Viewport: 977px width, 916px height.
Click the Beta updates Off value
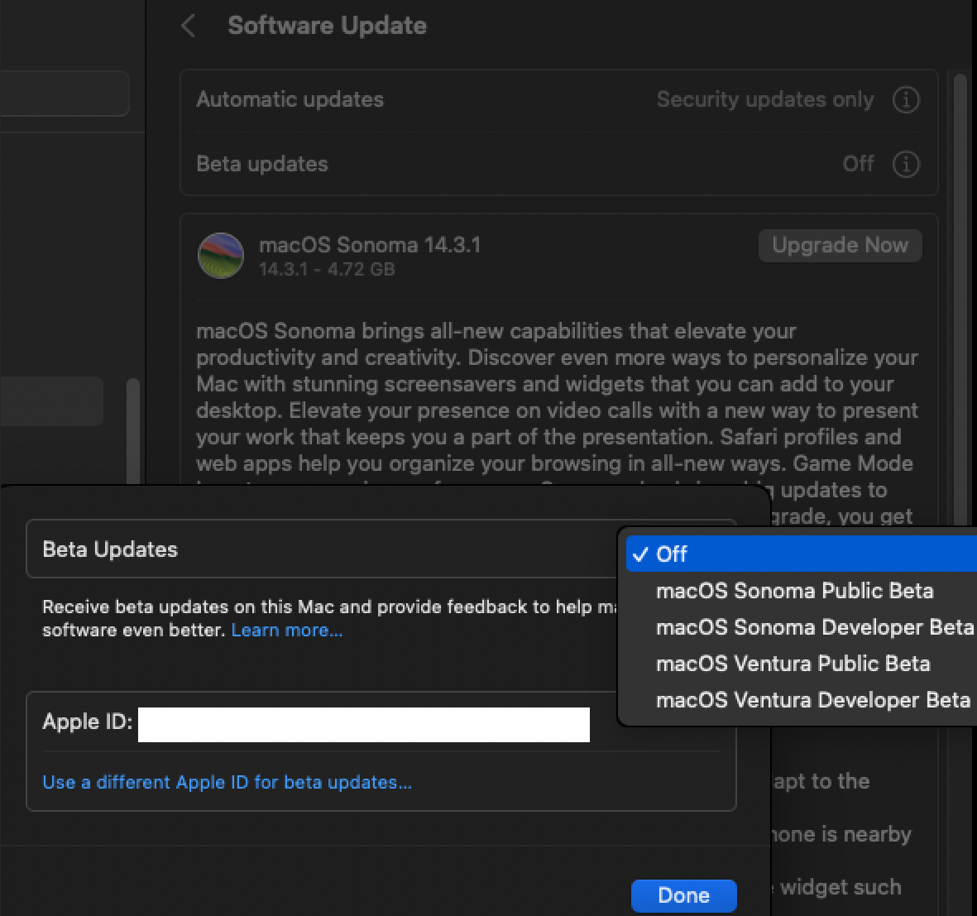(858, 164)
